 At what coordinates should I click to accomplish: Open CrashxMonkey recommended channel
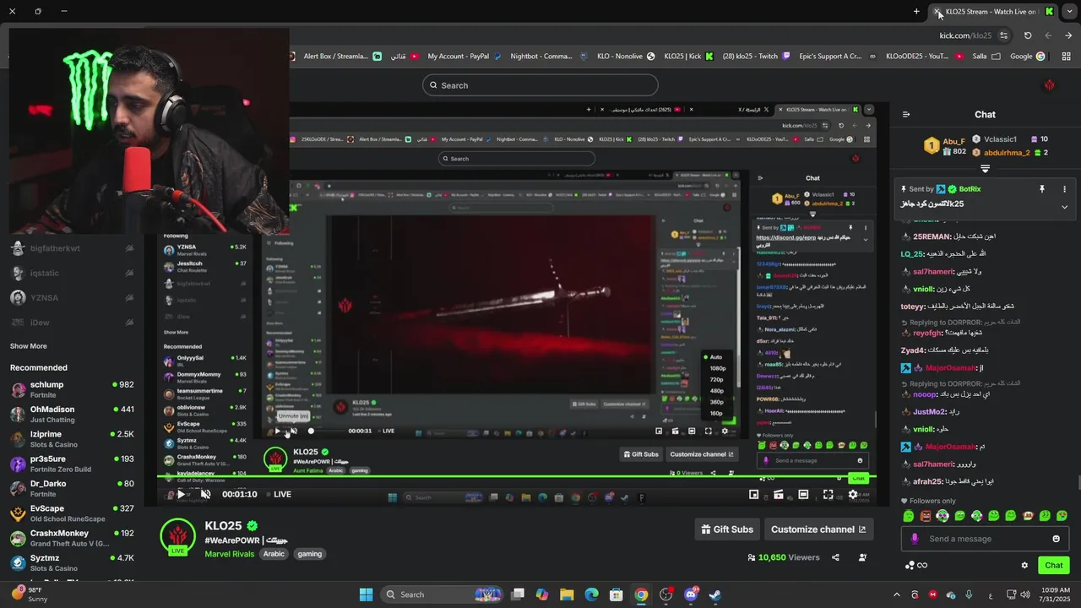pyautogui.click(x=73, y=538)
